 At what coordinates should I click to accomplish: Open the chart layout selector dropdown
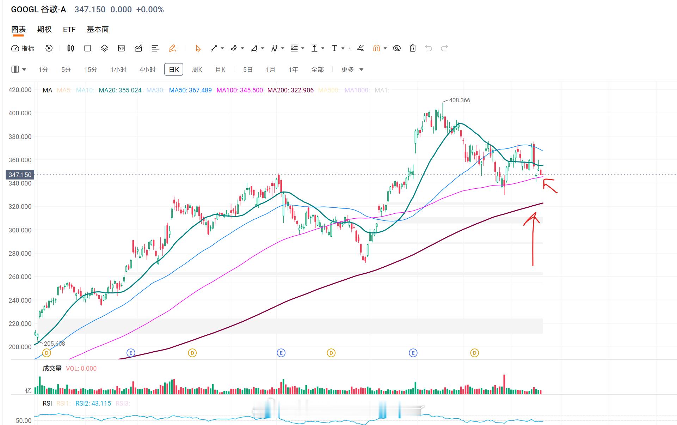[19, 69]
